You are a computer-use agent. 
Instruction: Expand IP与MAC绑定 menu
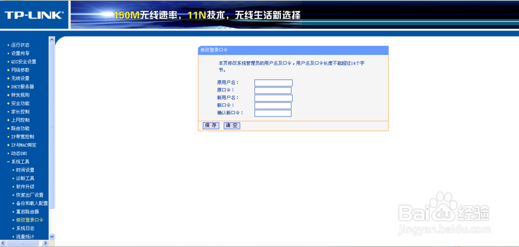pyautogui.click(x=24, y=146)
